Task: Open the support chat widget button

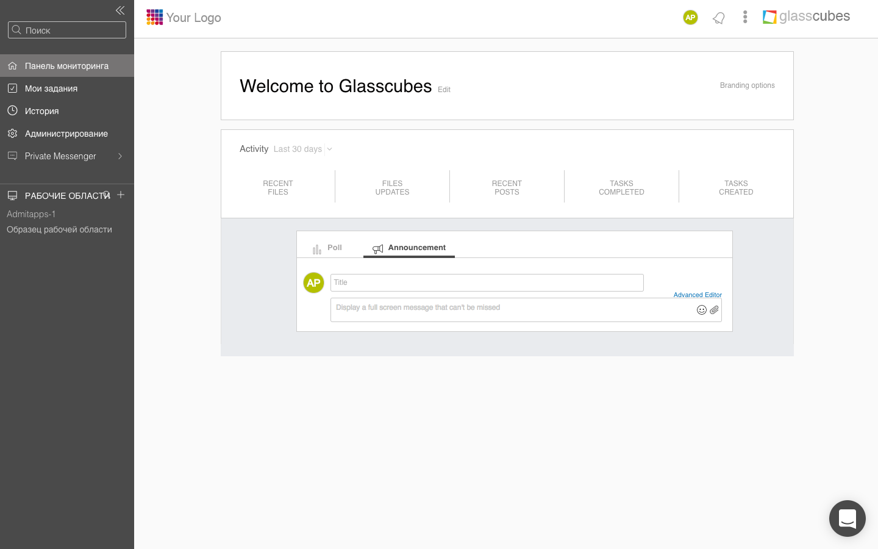Action: 848,518
